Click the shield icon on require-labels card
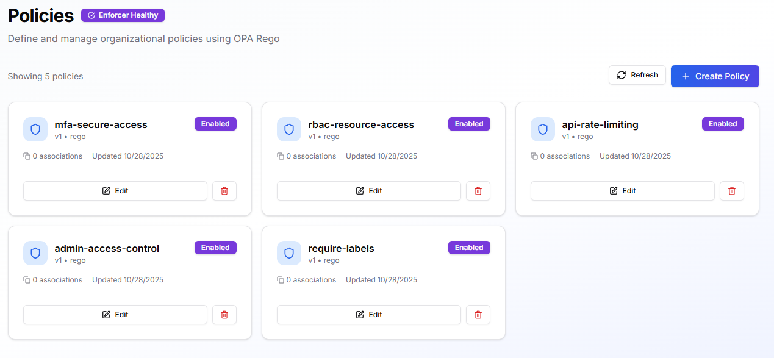774x358 pixels. point(289,252)
